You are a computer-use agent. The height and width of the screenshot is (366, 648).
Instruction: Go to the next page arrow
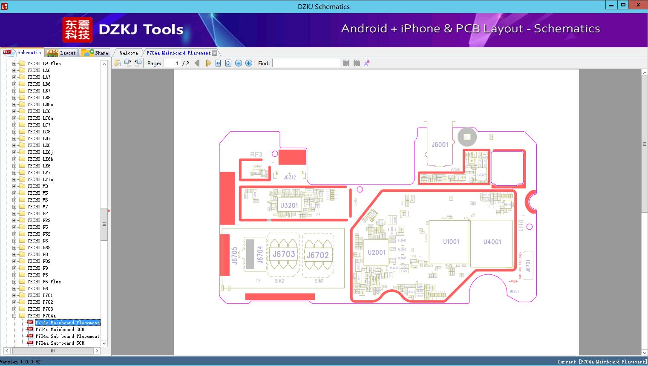tap(208, 63)
